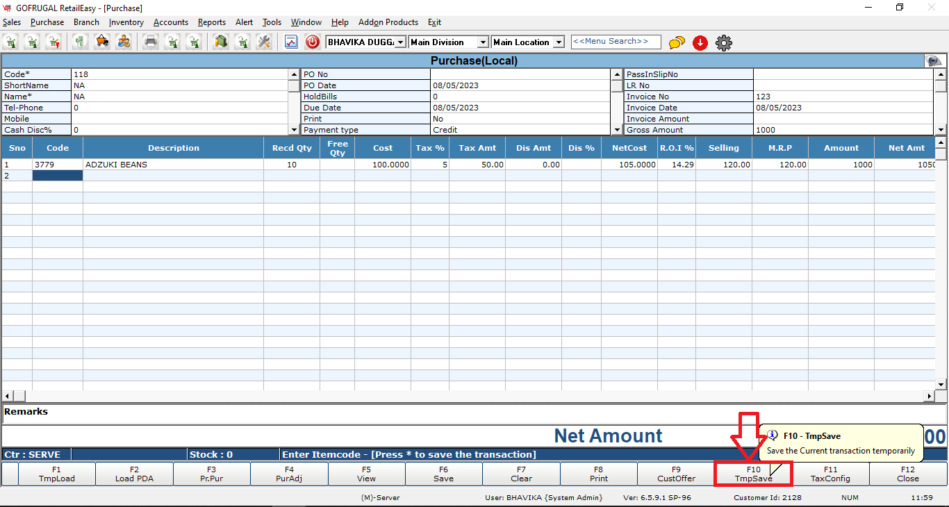949x507 pixels.
Task: Click the "Customer Id: 2128" status text
Action: pyautogui.click(x=768, y=498)
